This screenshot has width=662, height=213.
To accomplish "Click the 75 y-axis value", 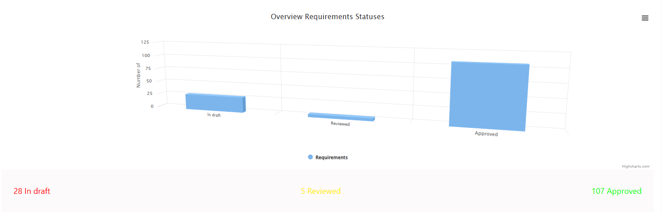I will pos(149,68).
